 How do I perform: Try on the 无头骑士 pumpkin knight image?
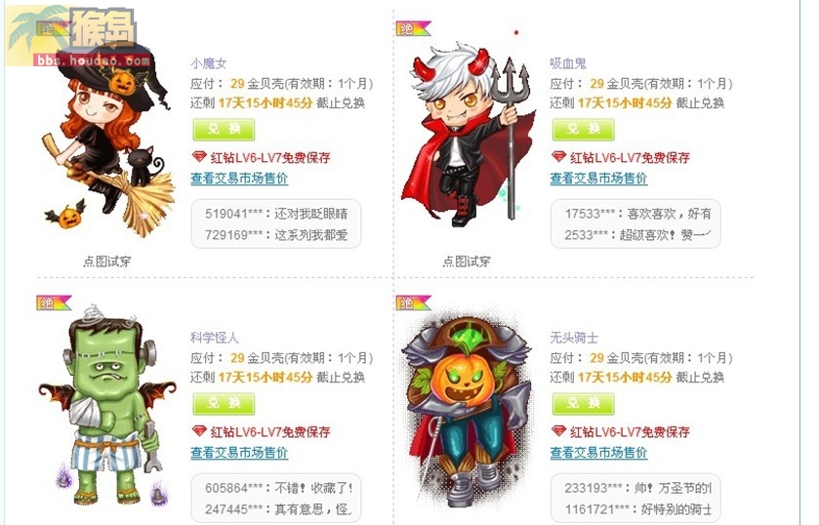(467, 408)
